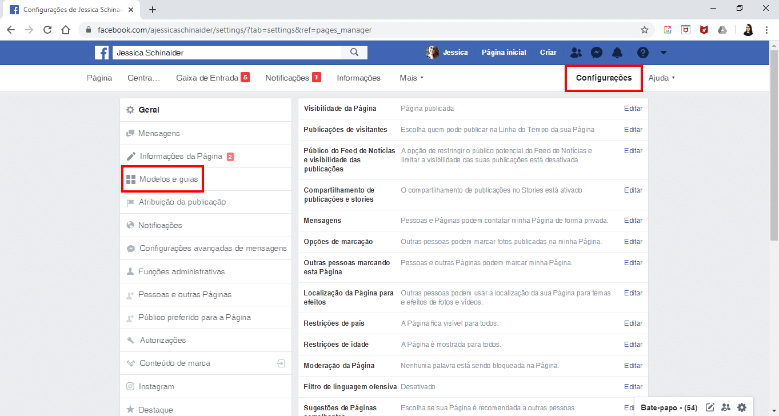This screenshot has height=416, width=779.
Task: Open the quick help question icon
Action: tap(643, 53)
